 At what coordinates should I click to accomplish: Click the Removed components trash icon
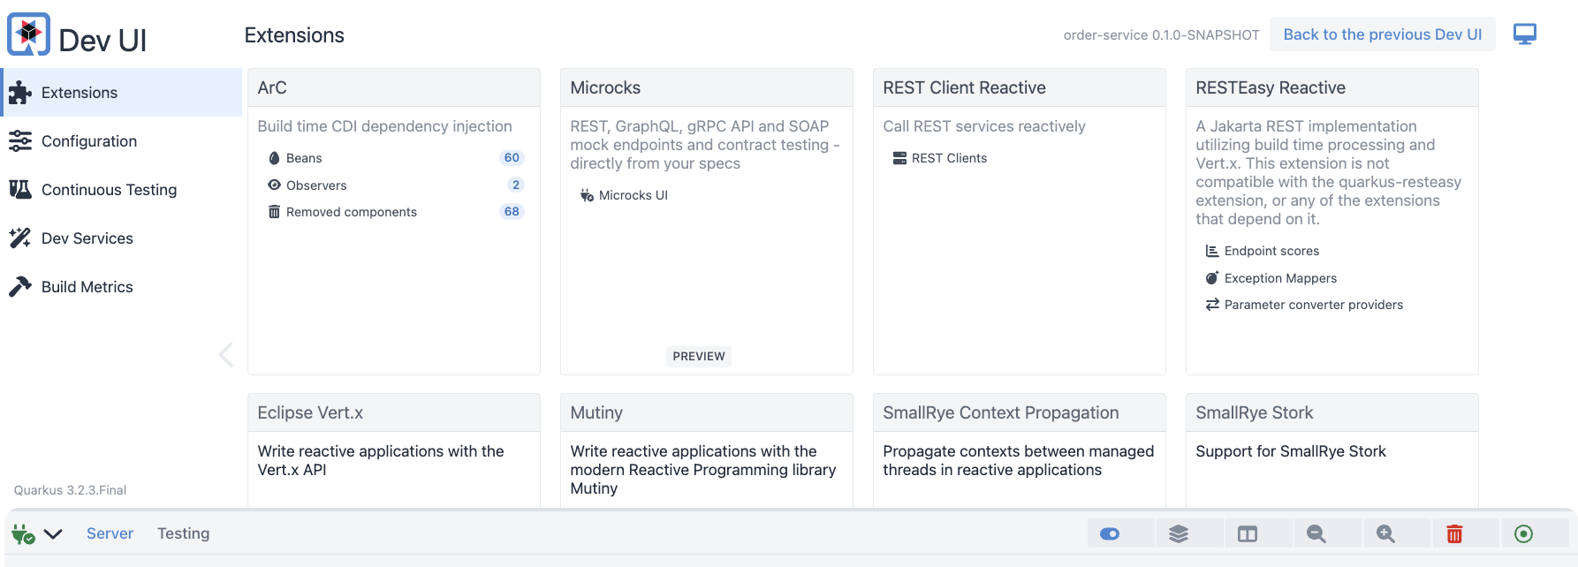(274, 212)
